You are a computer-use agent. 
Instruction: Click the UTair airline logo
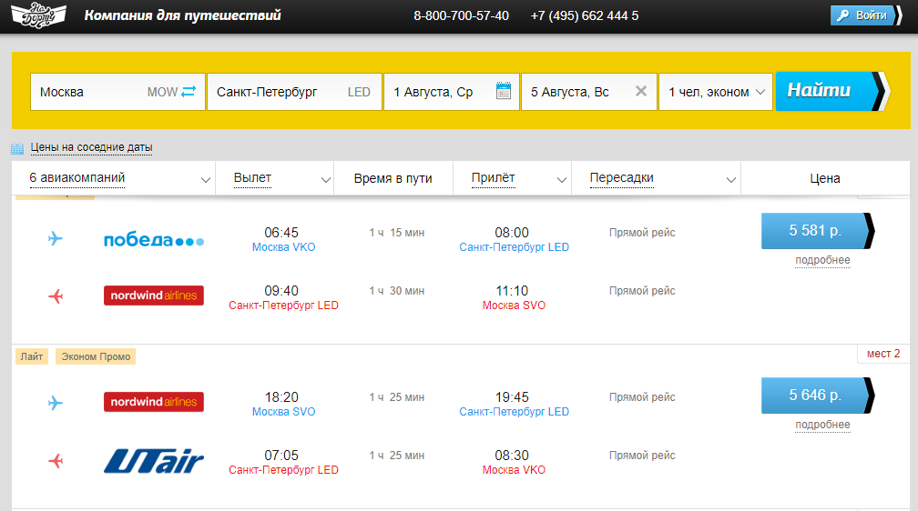154,462
